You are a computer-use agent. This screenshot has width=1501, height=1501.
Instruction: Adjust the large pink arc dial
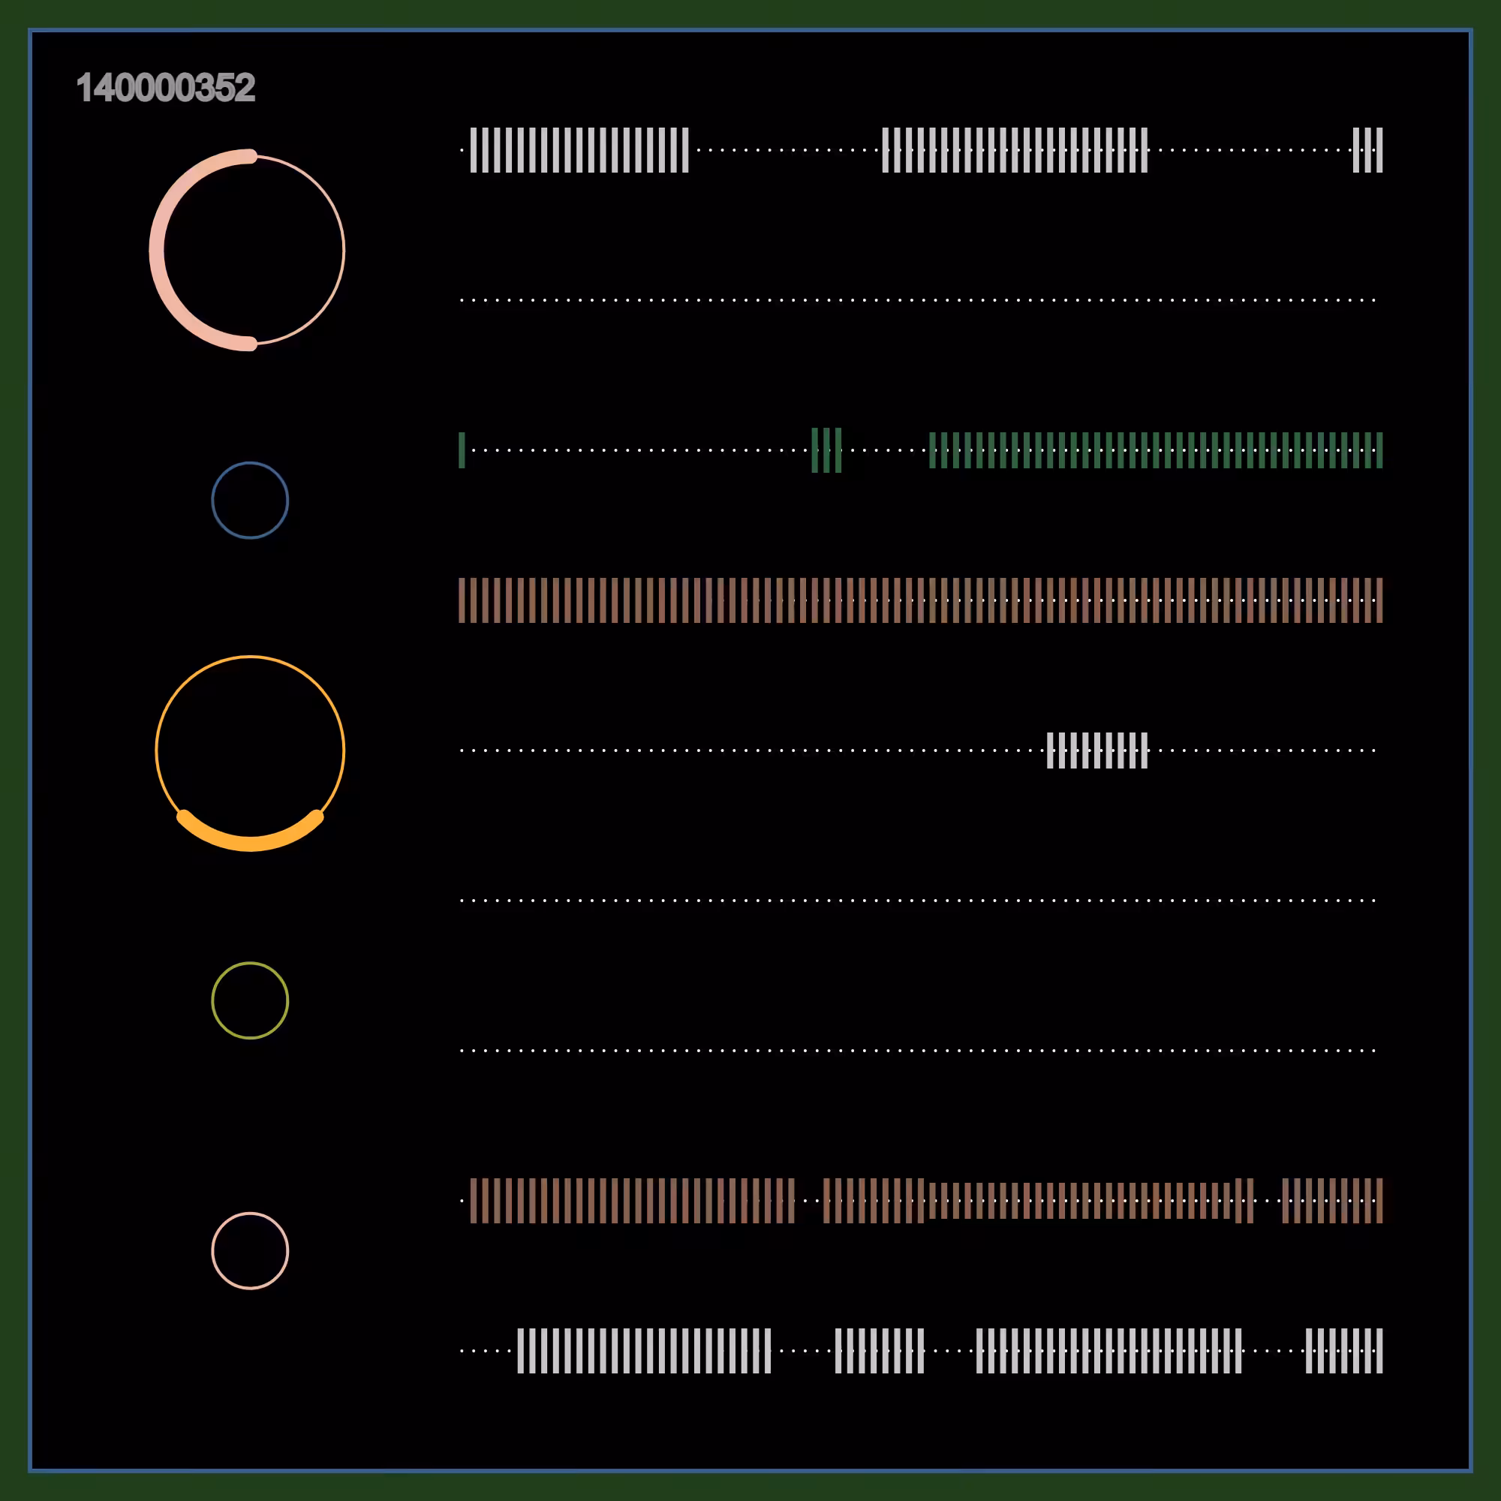[x=247, y=250]
